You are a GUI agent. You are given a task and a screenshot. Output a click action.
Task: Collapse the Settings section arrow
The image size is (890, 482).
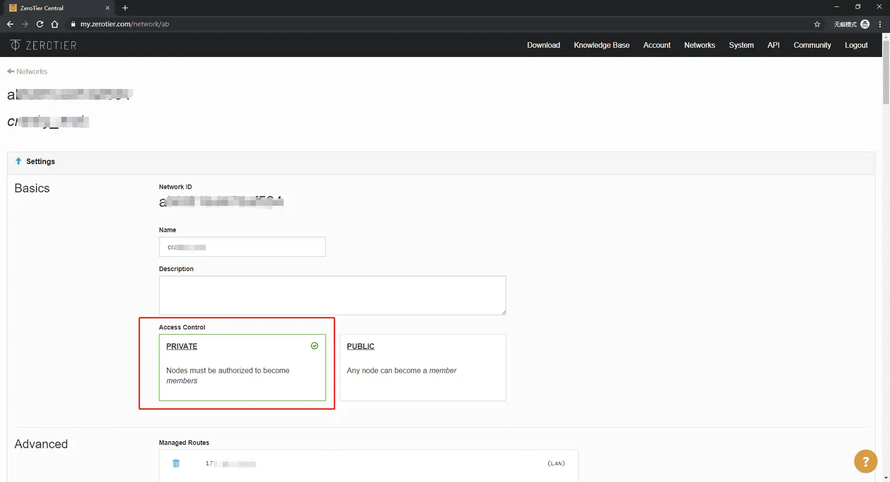tap(19, 161)
